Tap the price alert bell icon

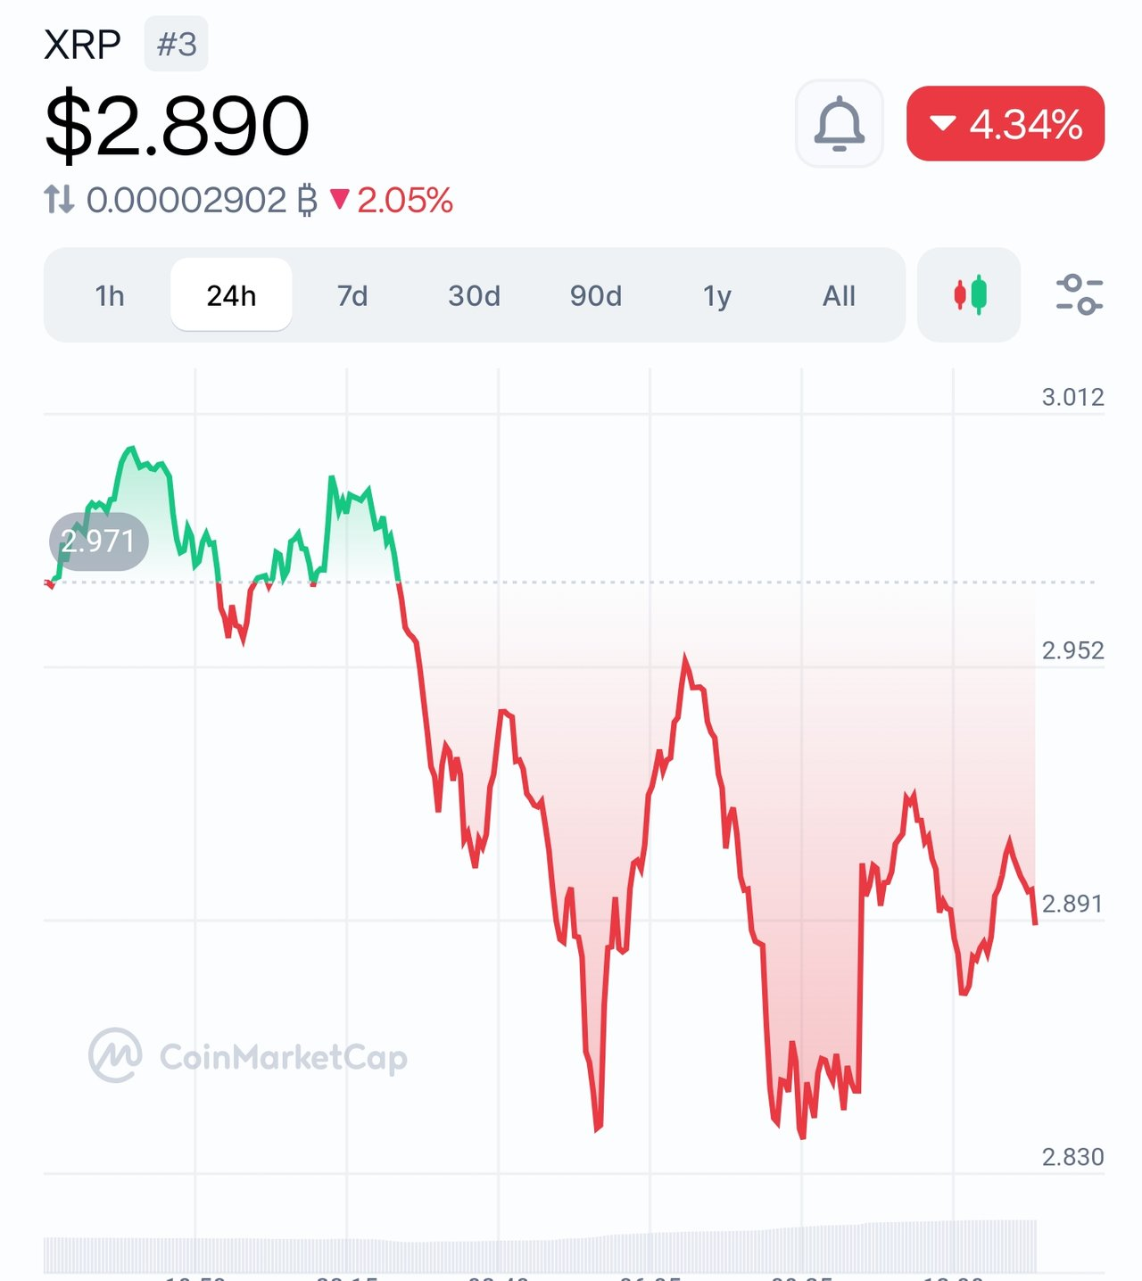point(840,124)
